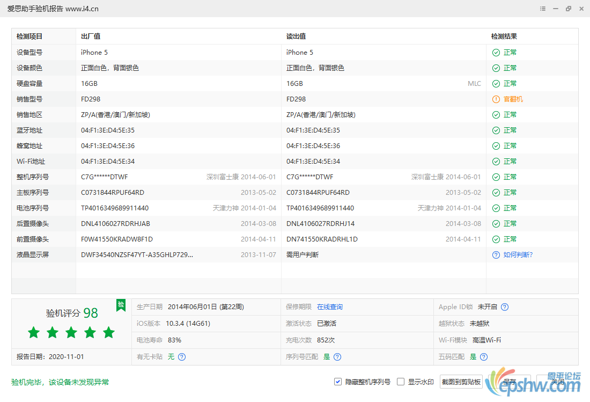Click the 读出值 column header
The image size is (590, 402).
[296, 36]
